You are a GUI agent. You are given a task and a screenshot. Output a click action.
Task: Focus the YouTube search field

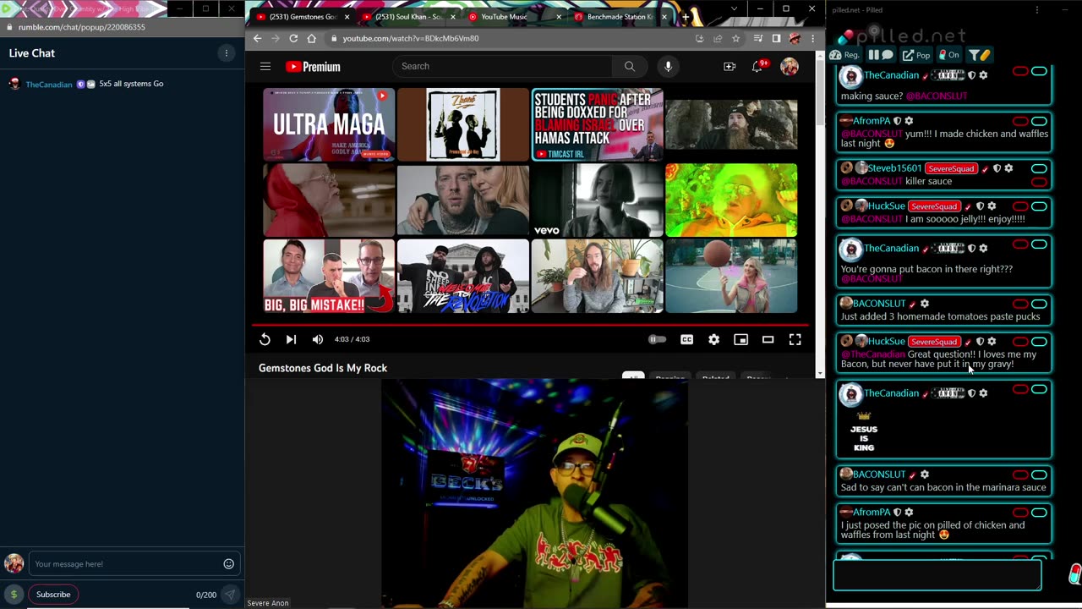point(503,66)
